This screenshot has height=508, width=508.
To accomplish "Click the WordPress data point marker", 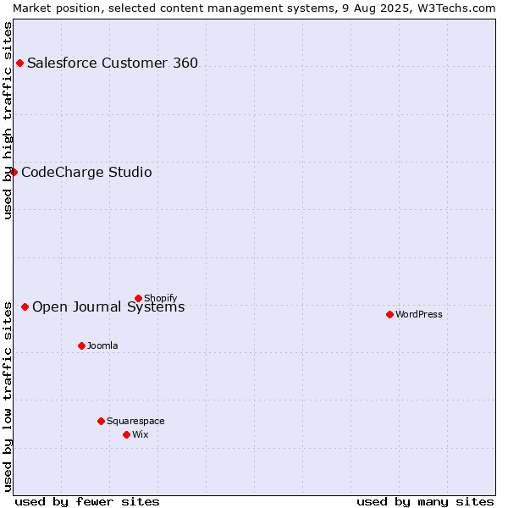I will (x=389, y=314).
